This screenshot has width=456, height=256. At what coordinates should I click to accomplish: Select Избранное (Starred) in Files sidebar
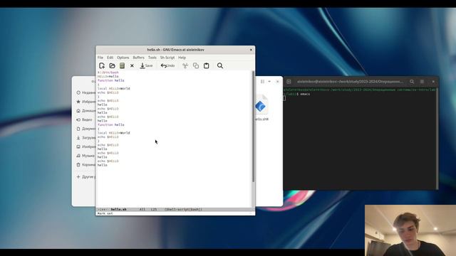pos(86,102)
